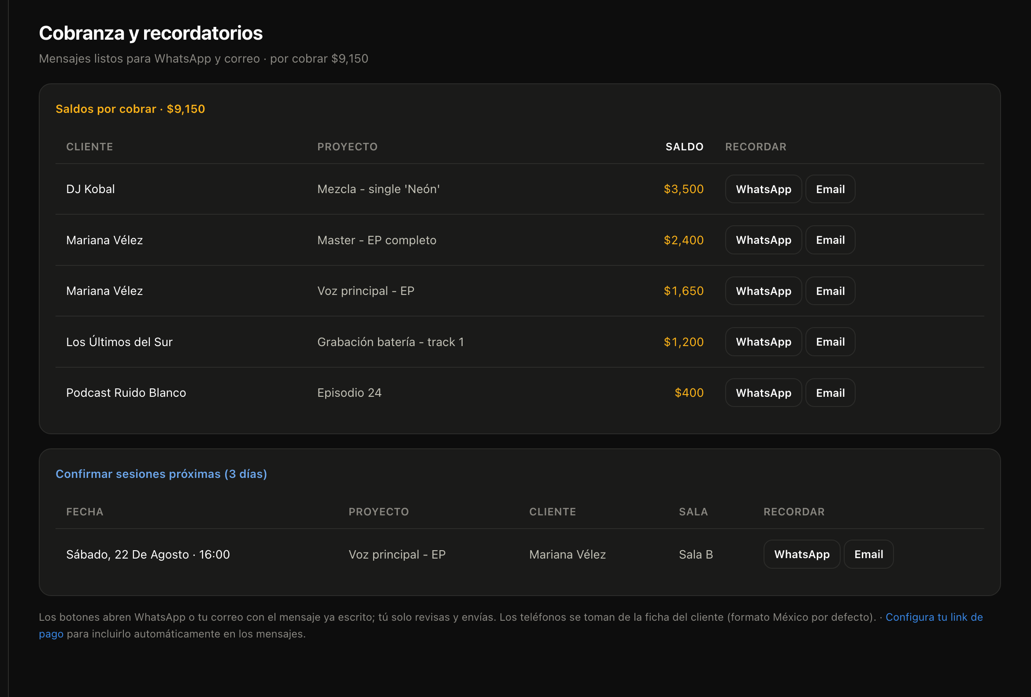Click the PROYECTO header in balances table
The image size is (1031, 697).
click(x=347, y=147)
